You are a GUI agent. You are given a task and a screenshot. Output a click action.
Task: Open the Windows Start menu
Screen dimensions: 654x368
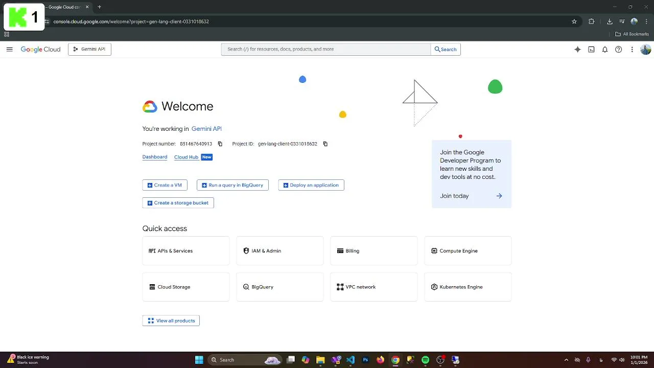coord(199,360)
